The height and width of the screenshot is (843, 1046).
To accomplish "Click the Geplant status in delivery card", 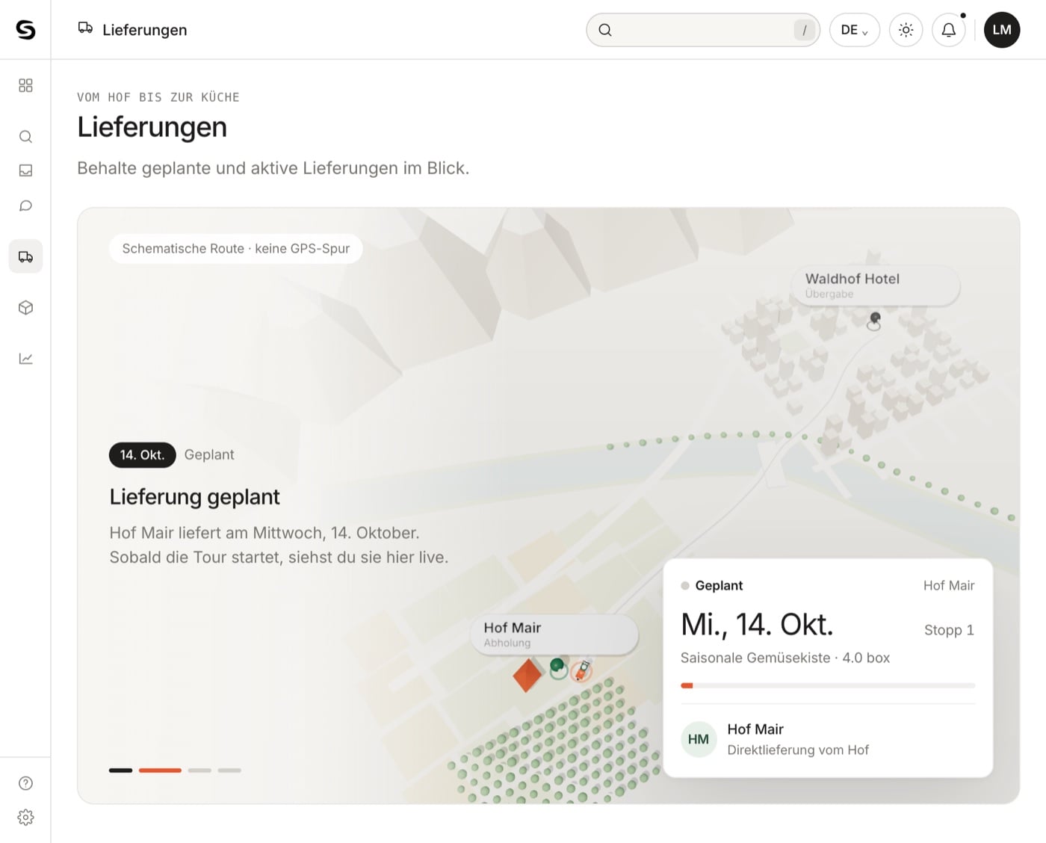I will (711, 585).
